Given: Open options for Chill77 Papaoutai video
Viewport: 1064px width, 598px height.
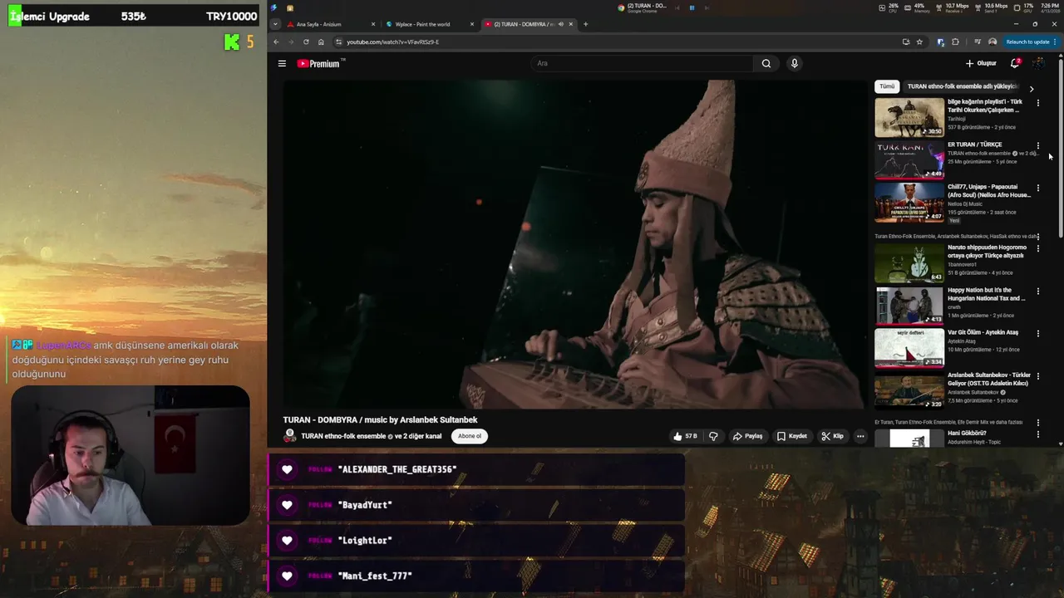Looking at the screenshot, I should (1037, 189).
